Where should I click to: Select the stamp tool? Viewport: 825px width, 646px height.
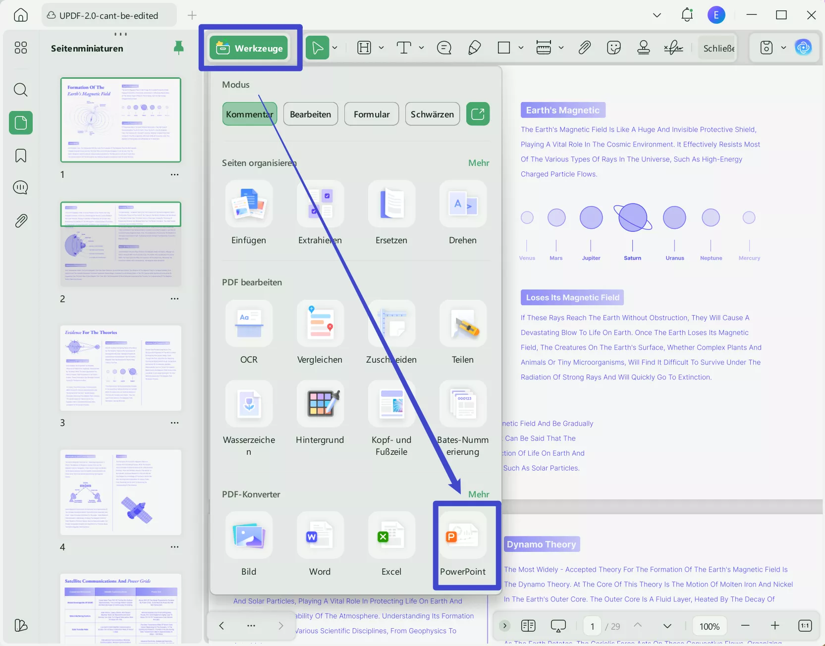coord(644,48)
